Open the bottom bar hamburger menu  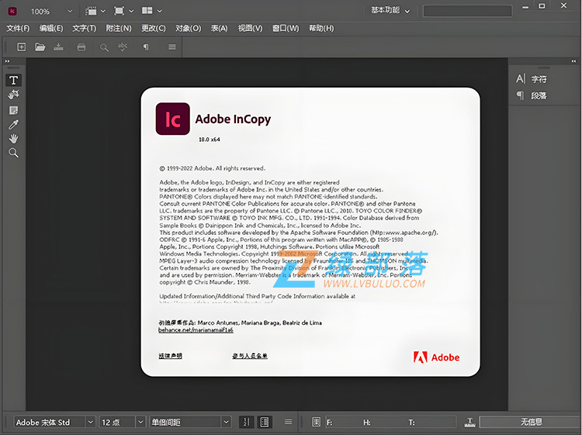point(288,422)
